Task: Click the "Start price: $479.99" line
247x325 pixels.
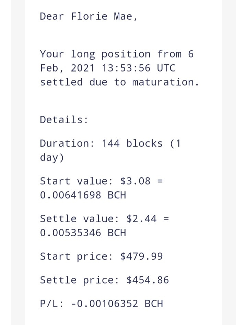Action: click(x=102, y=257)
